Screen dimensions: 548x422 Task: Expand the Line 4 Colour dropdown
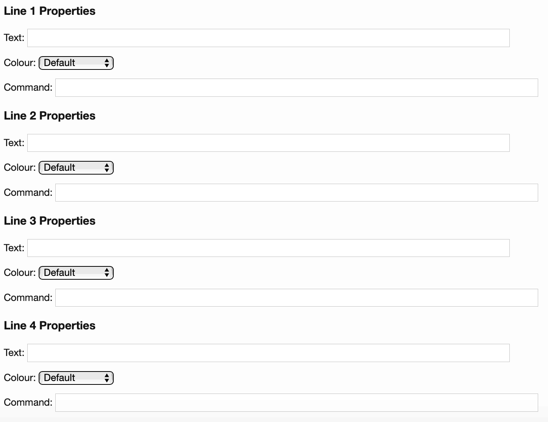point(76,378)
